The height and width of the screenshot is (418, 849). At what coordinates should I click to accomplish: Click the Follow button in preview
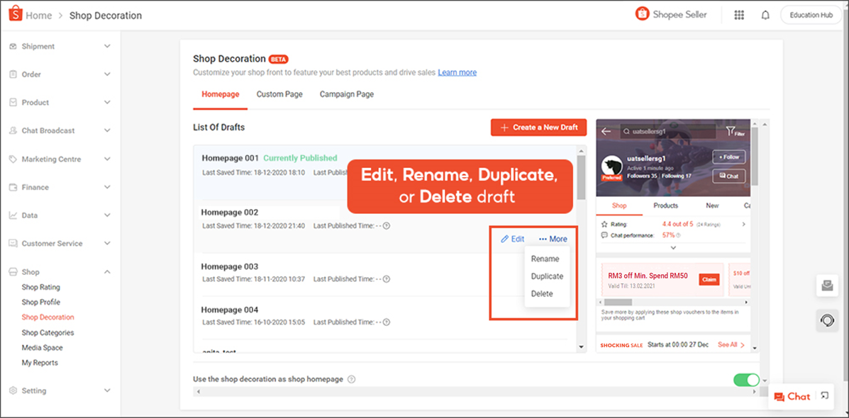point(729,157)
